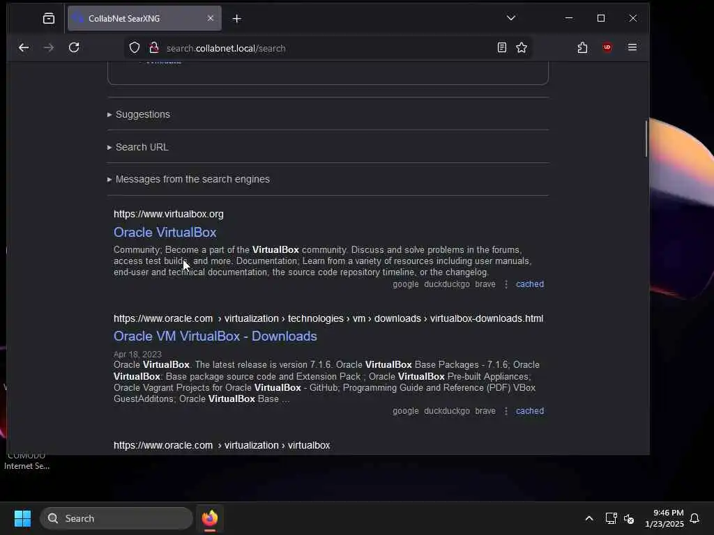Click the forward navigation arrow
This screenshot has width=714, height=535.
49,47
